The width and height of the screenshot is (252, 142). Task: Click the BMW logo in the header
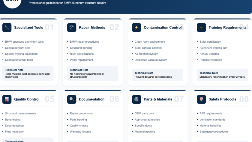[x=13, y=2]
